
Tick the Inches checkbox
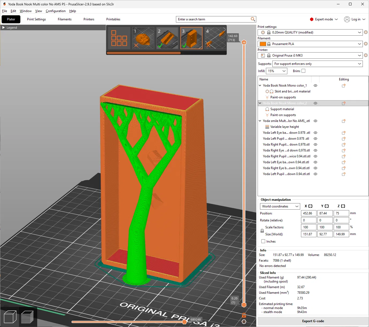(263, 241)
